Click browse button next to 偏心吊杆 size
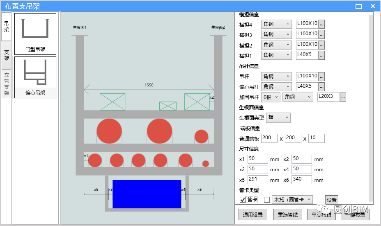 (x=321, y=87)
